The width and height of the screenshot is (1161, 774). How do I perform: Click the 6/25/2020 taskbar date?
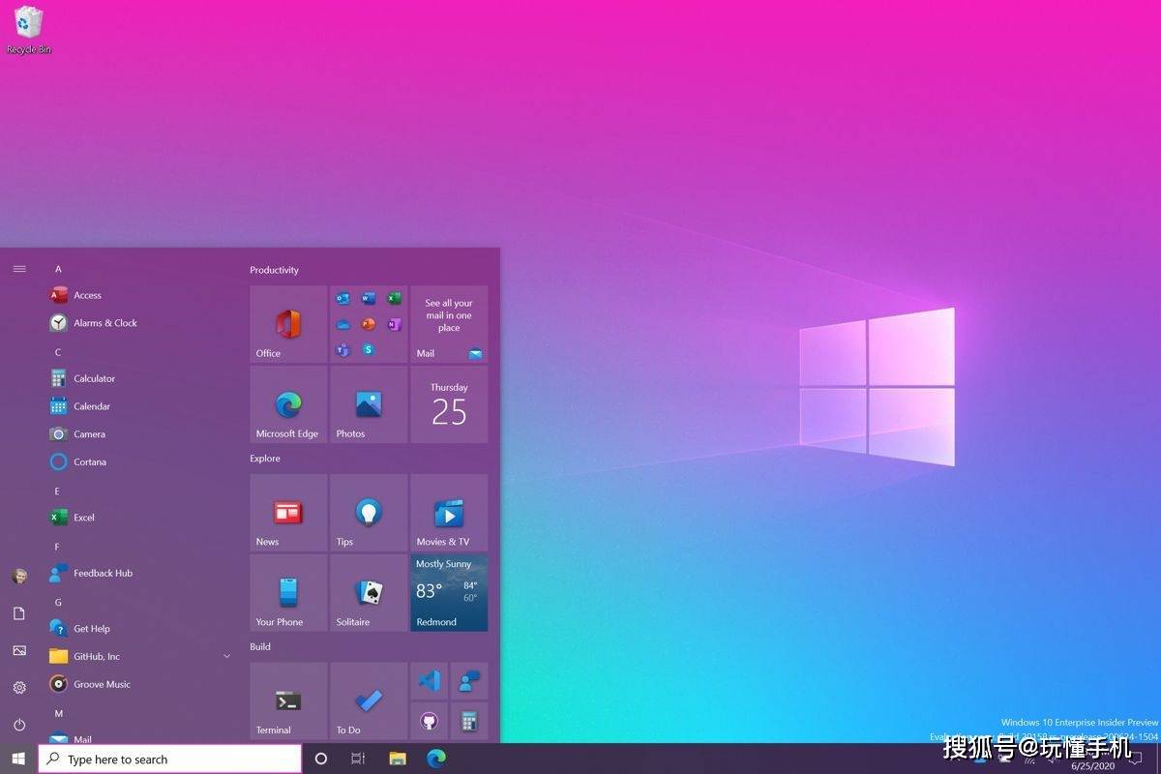(1091, 766)
